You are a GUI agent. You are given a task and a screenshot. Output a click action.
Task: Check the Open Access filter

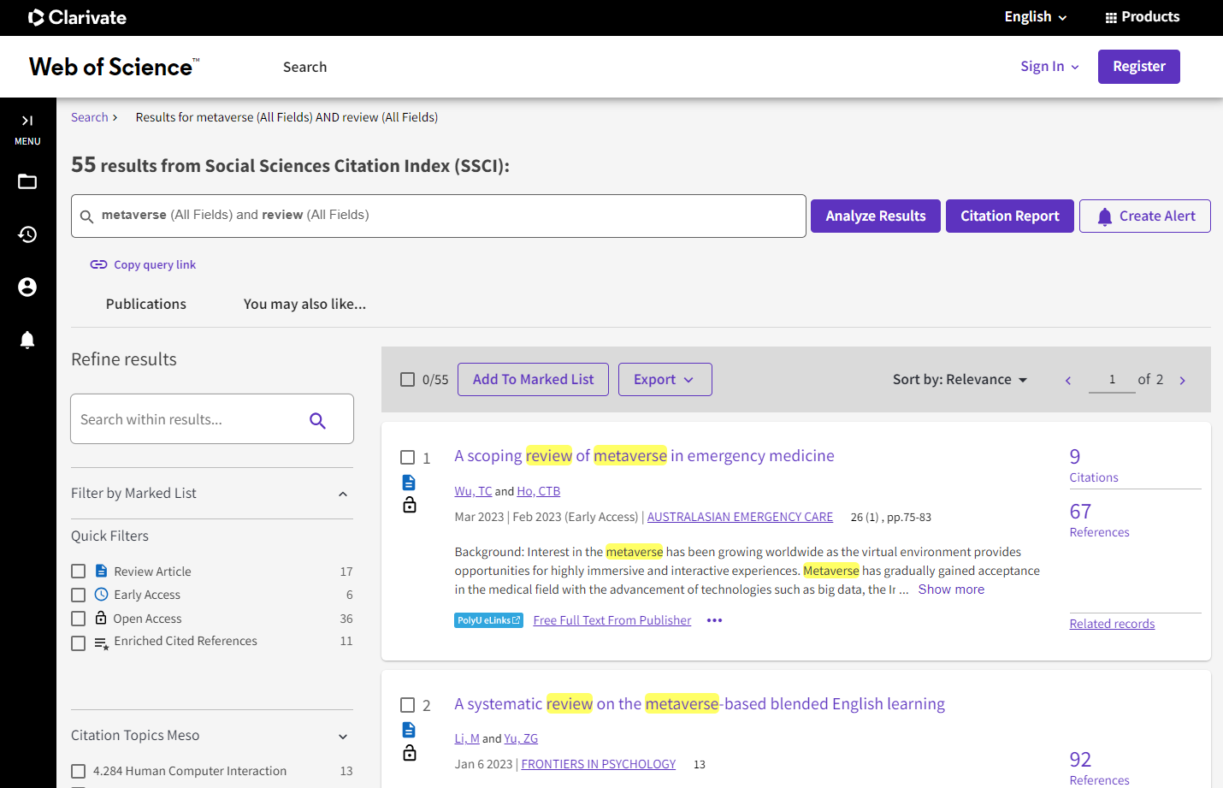coord(79,619)
